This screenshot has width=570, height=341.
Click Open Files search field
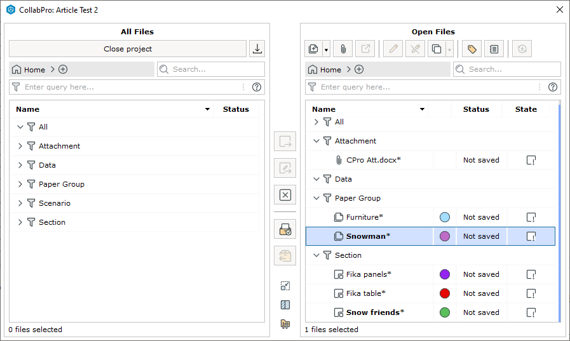click(506, 69)
